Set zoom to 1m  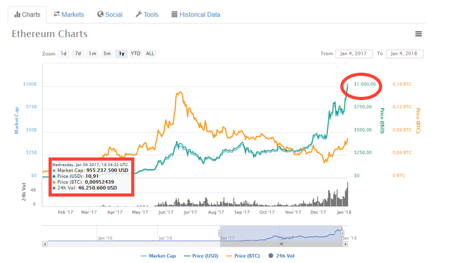coord(93,53)
